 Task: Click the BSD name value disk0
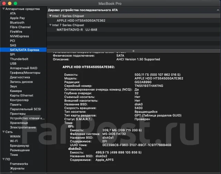[x=138, y=104]
